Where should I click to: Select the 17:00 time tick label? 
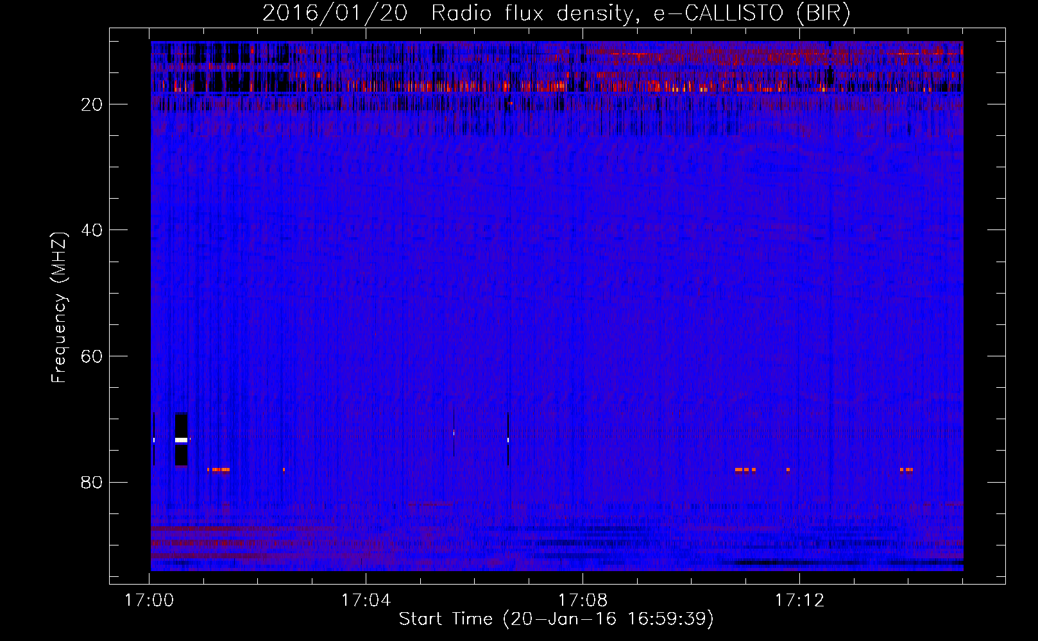[149, 601]
